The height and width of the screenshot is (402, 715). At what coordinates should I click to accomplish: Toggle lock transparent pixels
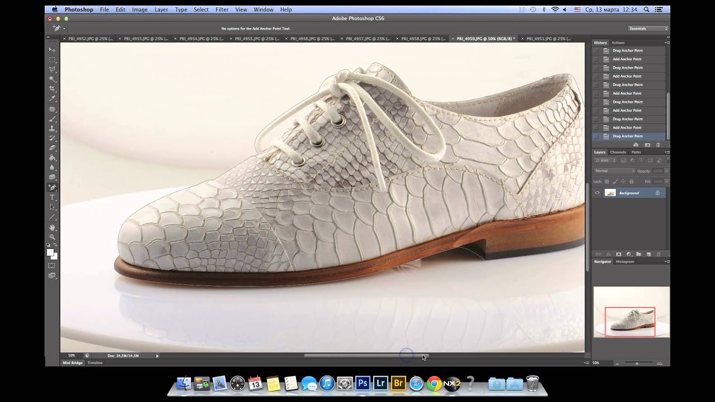(x=607, y=181)
